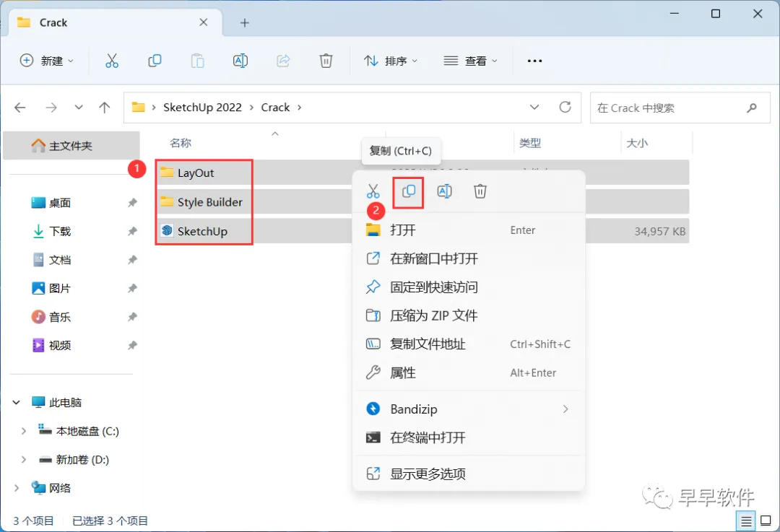
Task: Select the Style Builder folder
Action: pyautogui.click(x=209, y=202)
